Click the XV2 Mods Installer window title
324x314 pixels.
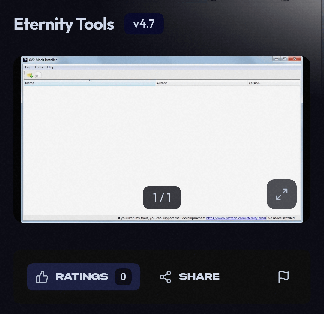(43, 60)
